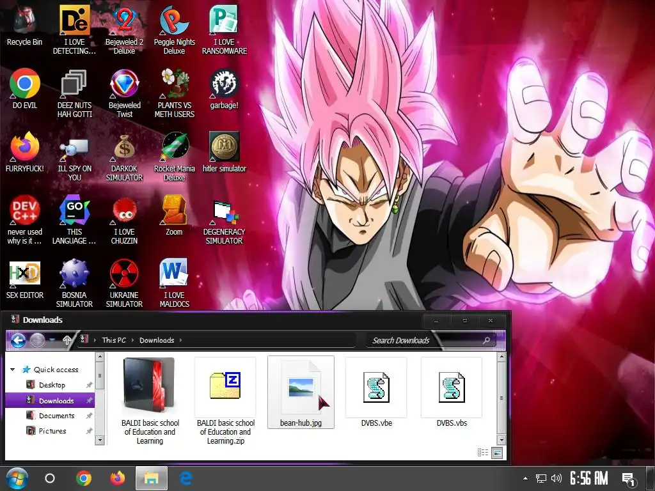Collapse the Quick access tree node
Screen dimensions: 655x491
13,370
